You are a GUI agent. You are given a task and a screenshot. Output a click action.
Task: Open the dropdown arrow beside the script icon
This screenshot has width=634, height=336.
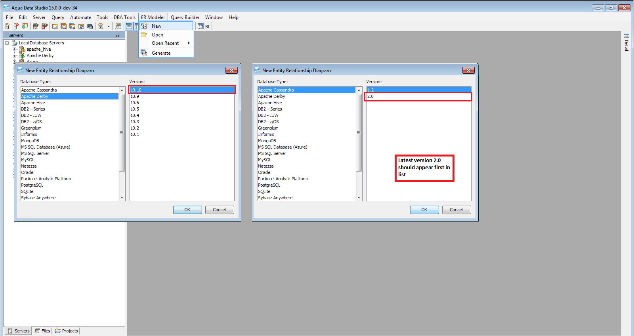pyautogui.click(x=109, y=26)
